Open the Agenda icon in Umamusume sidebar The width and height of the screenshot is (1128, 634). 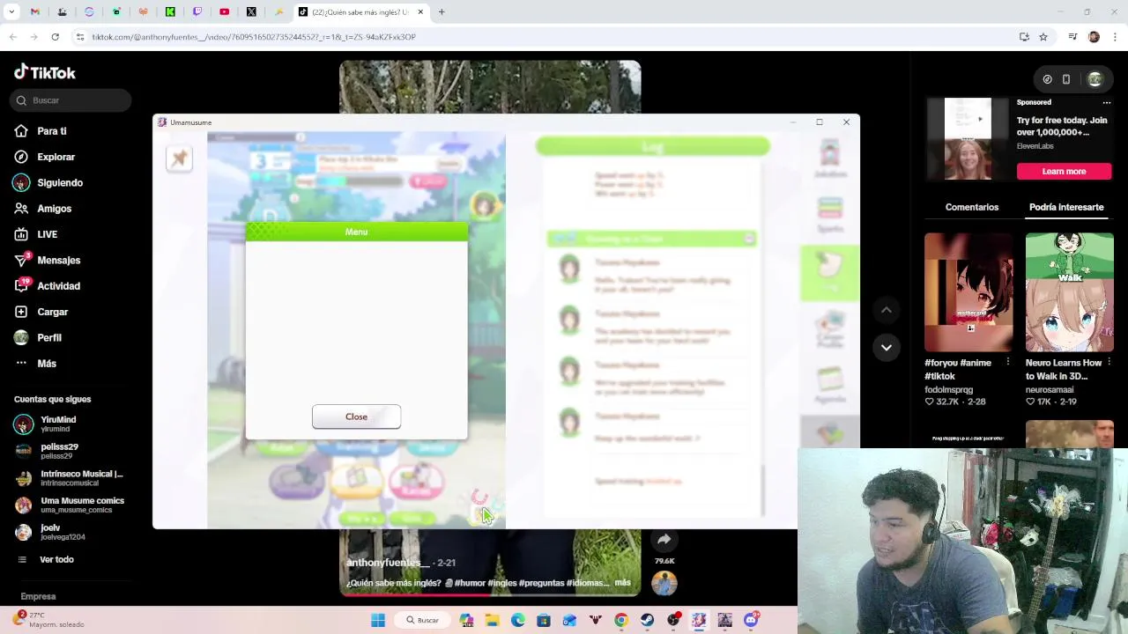[x=829, y=385]
